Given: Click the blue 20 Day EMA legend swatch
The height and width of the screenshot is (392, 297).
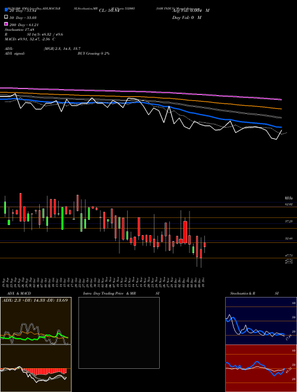Looking at the screenshot, I should tap(7, 10).
